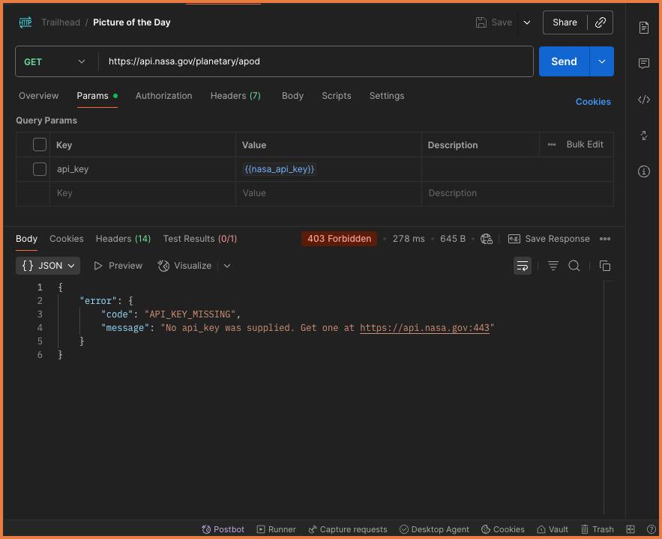
Task: Toggle the select-all params checkbox
Action: click(x=39, y=144)
